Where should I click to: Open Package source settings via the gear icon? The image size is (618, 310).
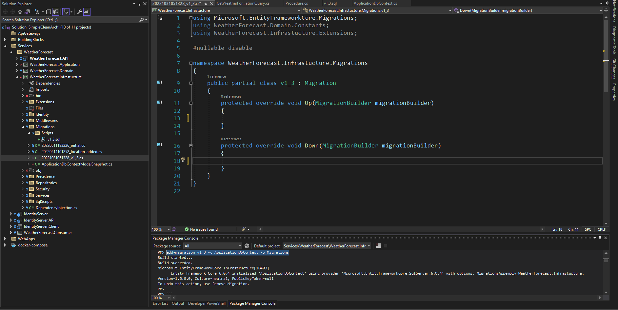[247, 246]
